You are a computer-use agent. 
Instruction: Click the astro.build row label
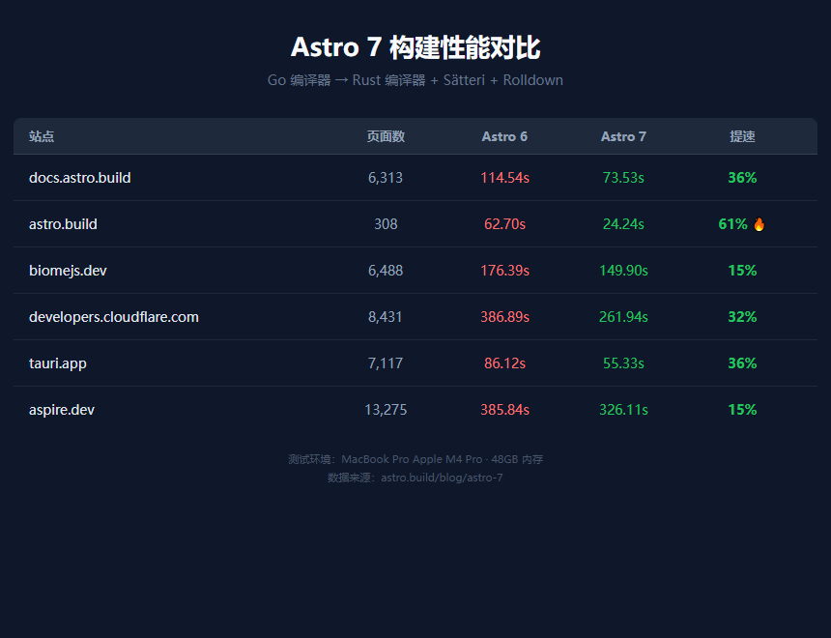point(63,224)
